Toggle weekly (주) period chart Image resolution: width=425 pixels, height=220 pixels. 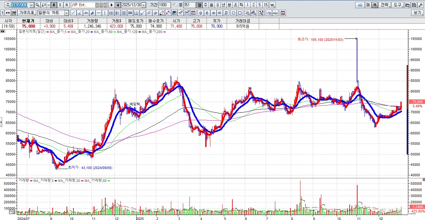click(206, 5)
